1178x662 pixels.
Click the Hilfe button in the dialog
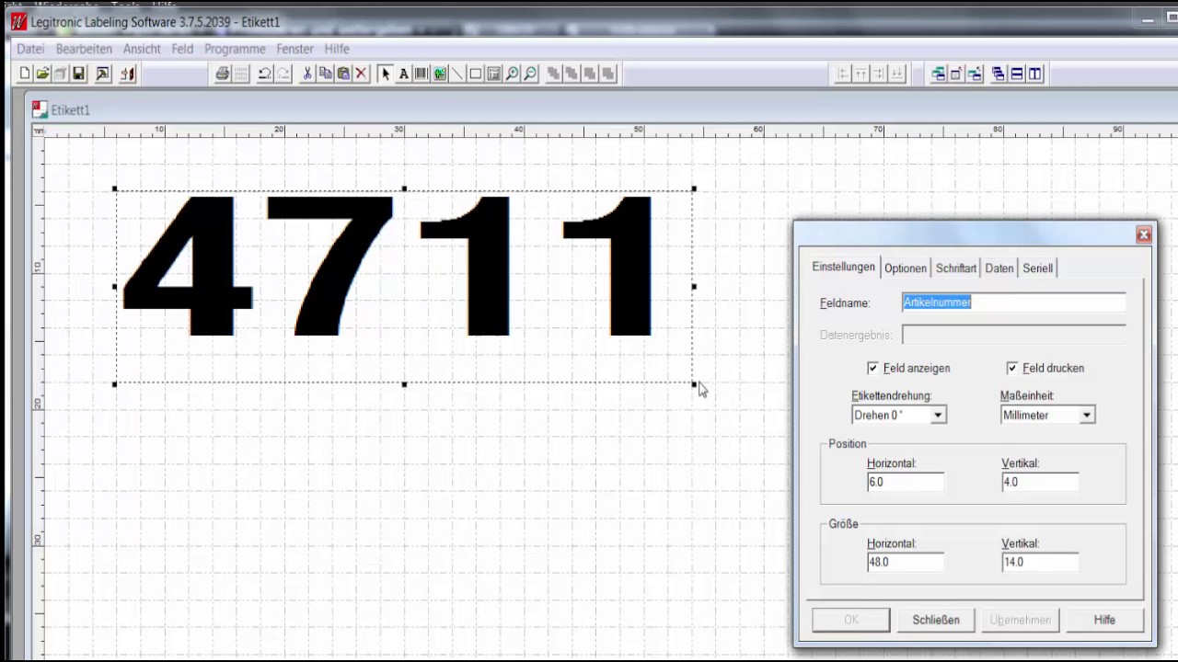pos(1103,619)
